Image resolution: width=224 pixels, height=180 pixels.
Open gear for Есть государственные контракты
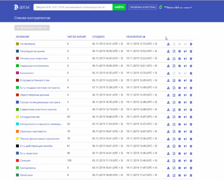[180, 88]
